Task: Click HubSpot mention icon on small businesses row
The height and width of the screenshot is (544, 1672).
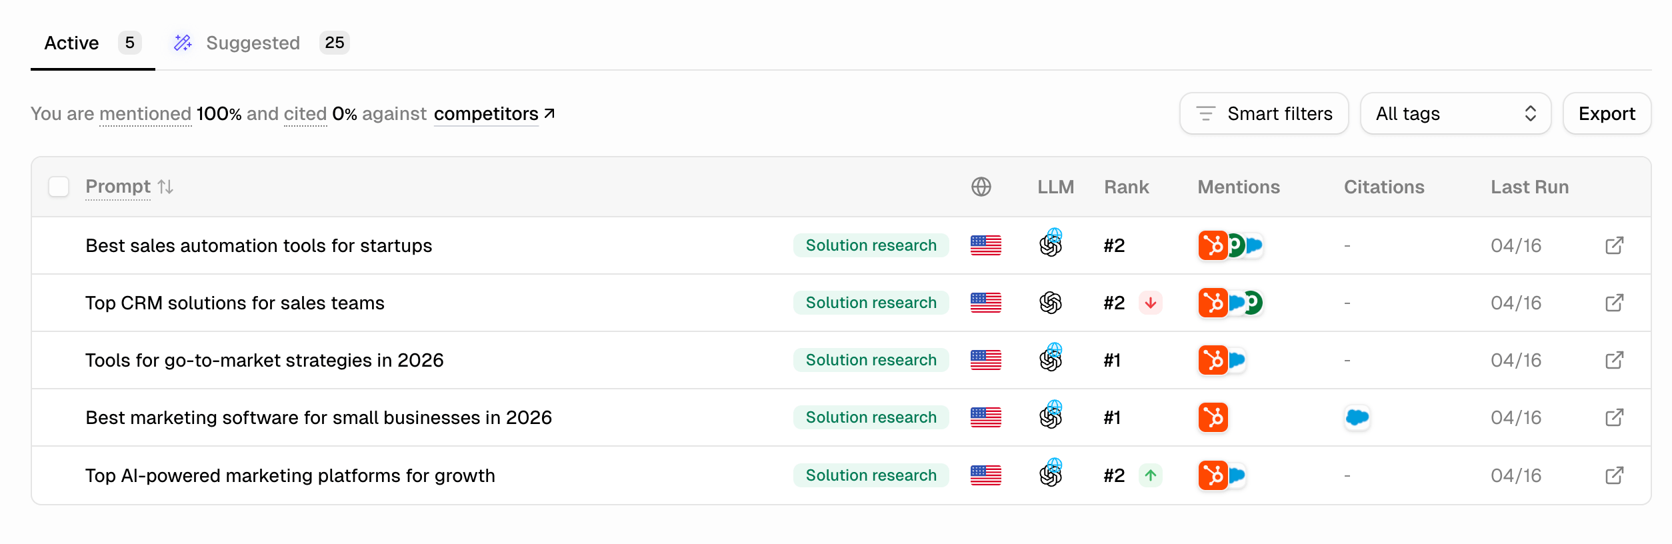Action: point(1213,417)
